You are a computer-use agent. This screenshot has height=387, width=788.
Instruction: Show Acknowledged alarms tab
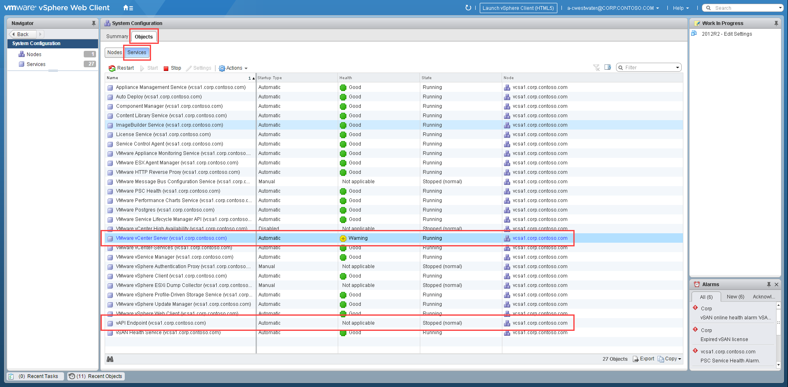(x=764, y=297)
